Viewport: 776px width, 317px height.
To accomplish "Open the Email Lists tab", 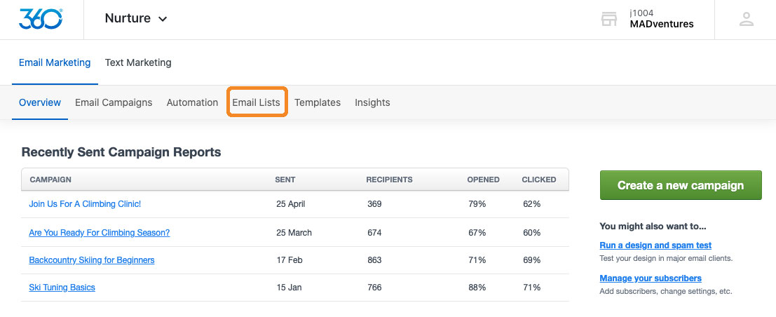I will point(257,102).
